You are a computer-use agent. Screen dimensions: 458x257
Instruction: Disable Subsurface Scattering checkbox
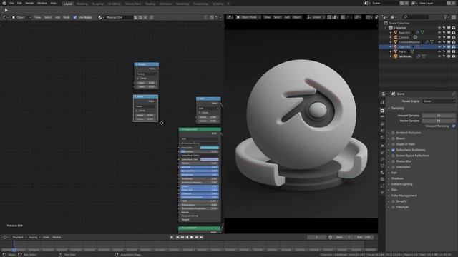pyautogui.click(x=393, y=150)
